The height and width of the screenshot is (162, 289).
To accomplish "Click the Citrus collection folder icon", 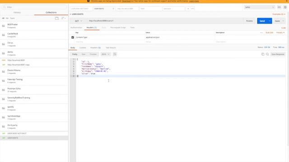I will [4, 44].
